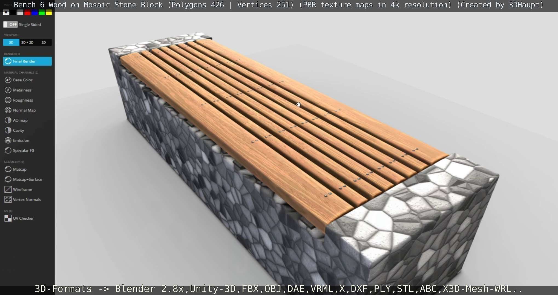Click the Metalness channel icon
The height and width of the screenshot is (295, 558).
tap(8, 90)
